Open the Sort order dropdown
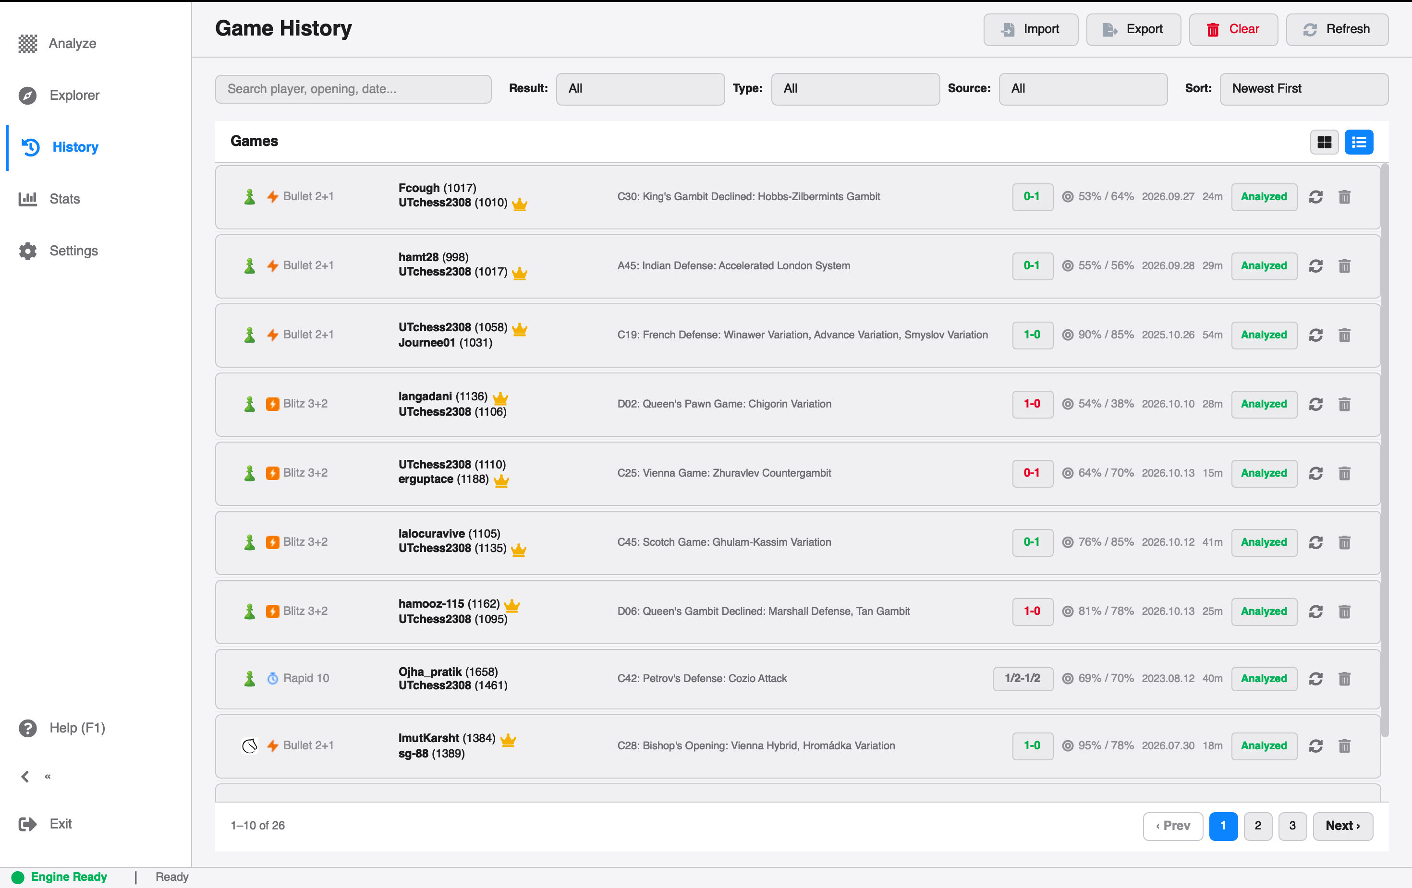The width and height of the screenshot is (1412, 888). pos(1304,89)
